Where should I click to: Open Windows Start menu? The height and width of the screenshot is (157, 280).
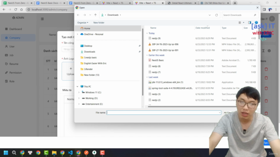point(6,153)
